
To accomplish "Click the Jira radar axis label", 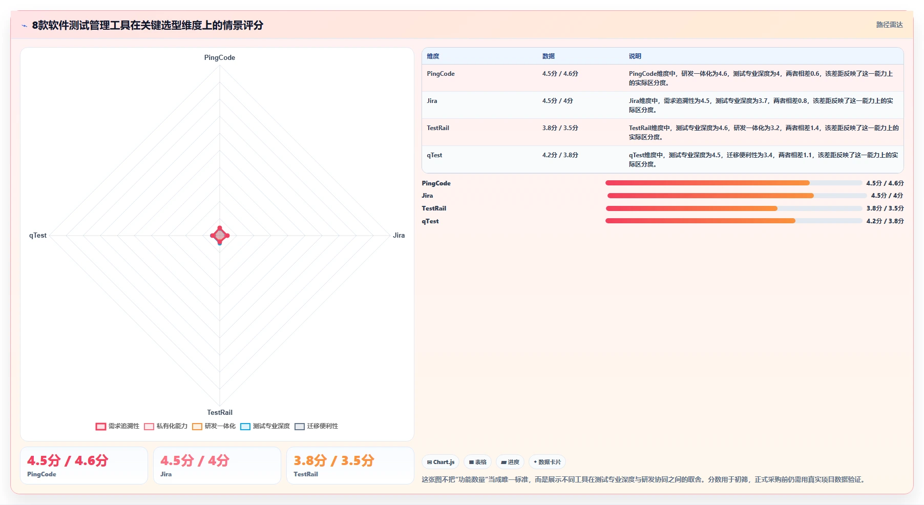I will 398,236.
